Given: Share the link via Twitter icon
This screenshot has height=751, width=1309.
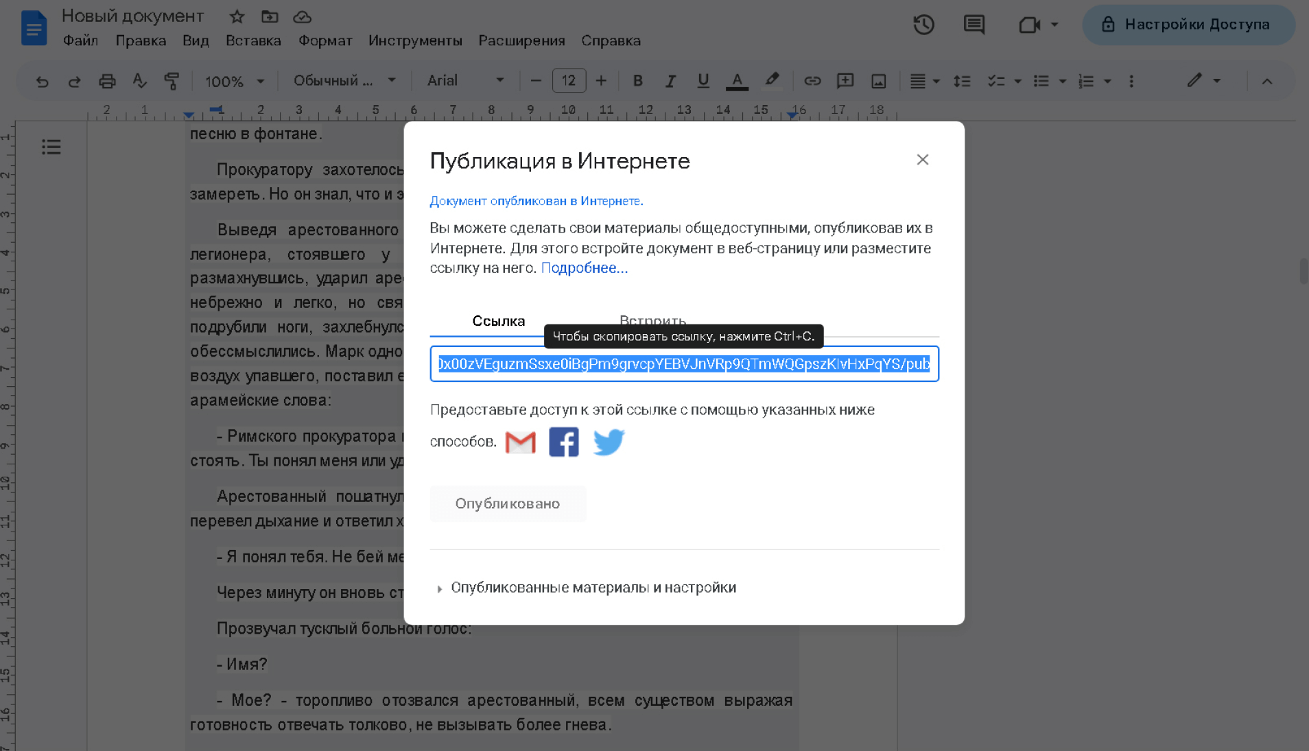Looking at the screenshot, I should (609, 442).
